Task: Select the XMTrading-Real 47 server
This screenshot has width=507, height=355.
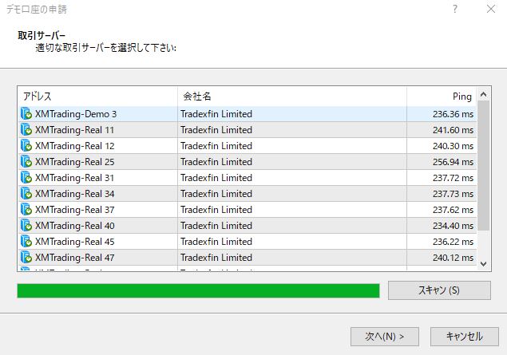Action: pos(248,258)
